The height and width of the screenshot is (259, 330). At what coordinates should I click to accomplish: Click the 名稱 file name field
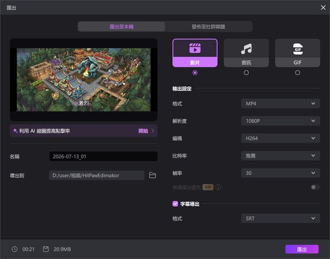click(x=103, y=157)
